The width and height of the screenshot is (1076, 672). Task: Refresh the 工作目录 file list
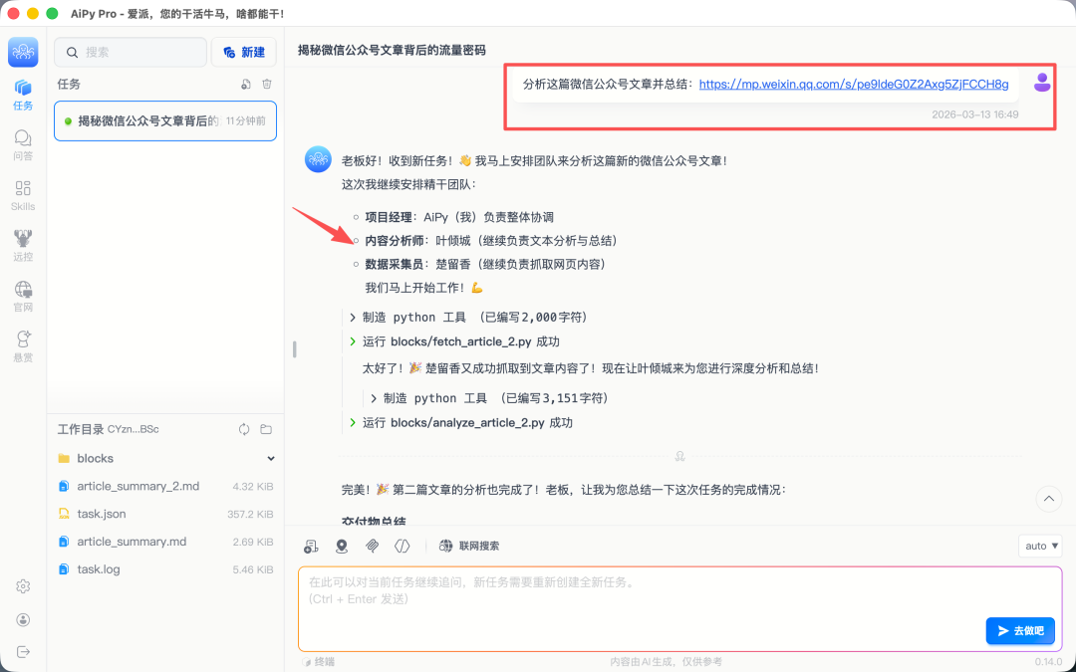pyautogui.click(x=244, y=429)
